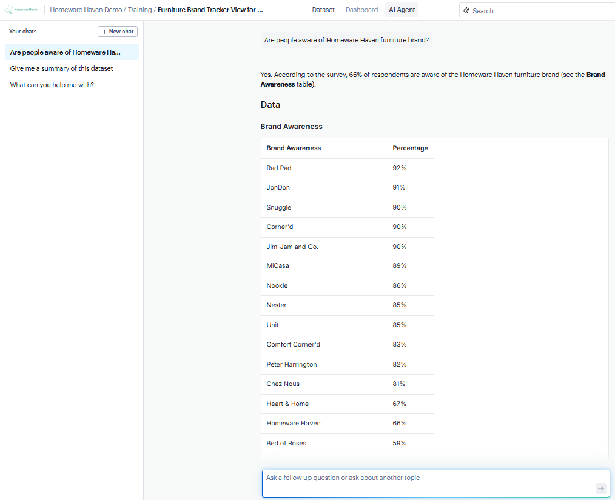Start a new chat
The width and height of the screenshot is (615, 500).
[x=118, y=32]
